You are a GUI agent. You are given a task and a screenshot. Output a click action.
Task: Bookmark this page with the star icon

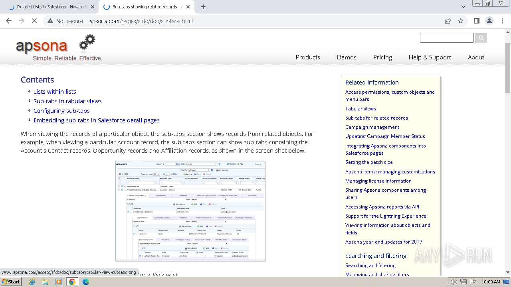[x=461, y=21]
